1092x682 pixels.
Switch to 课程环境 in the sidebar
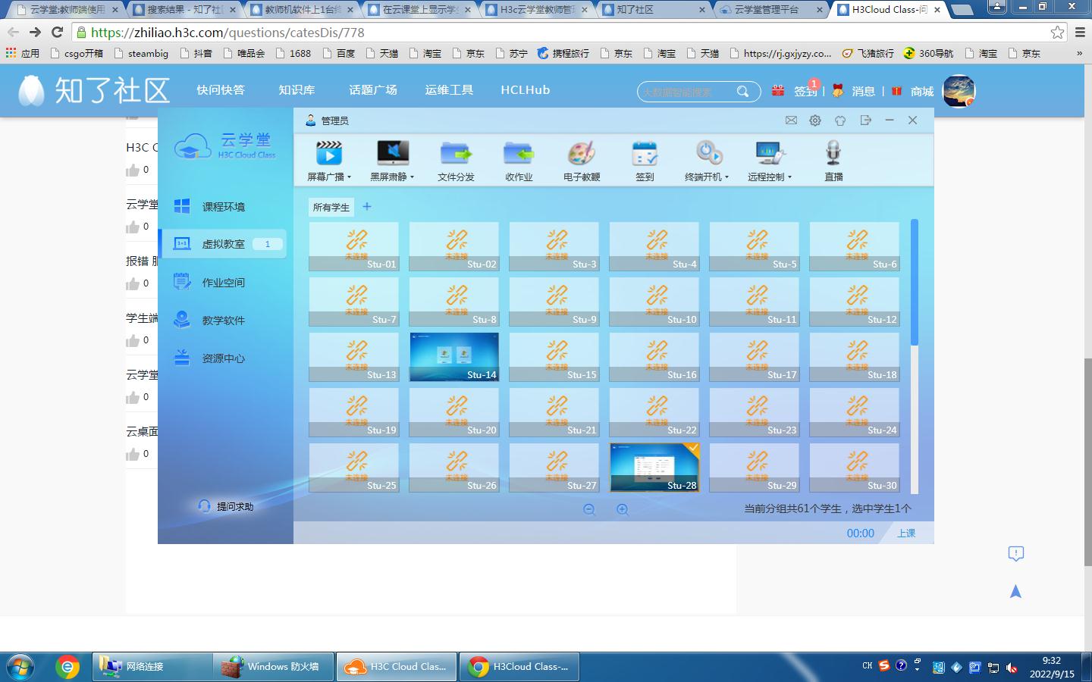pos(223,207)
